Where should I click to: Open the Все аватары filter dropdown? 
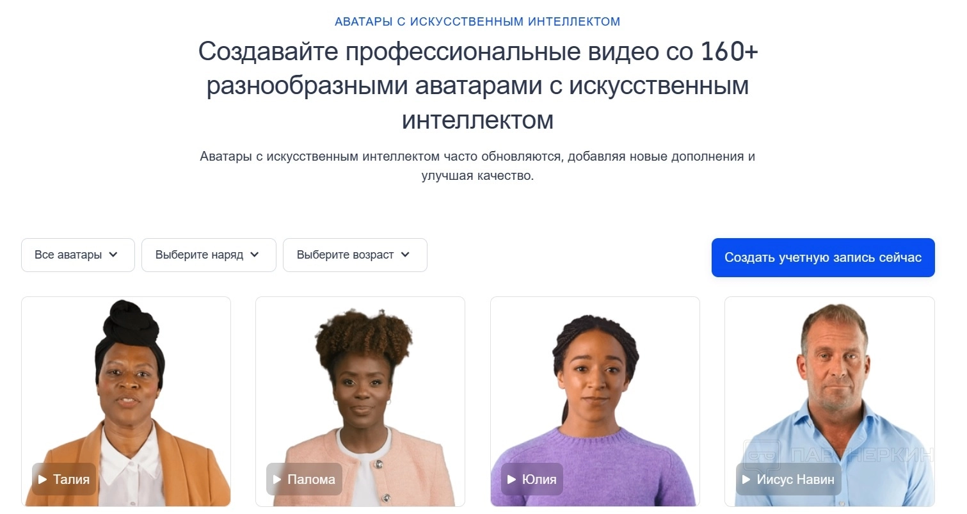point(78,255)
